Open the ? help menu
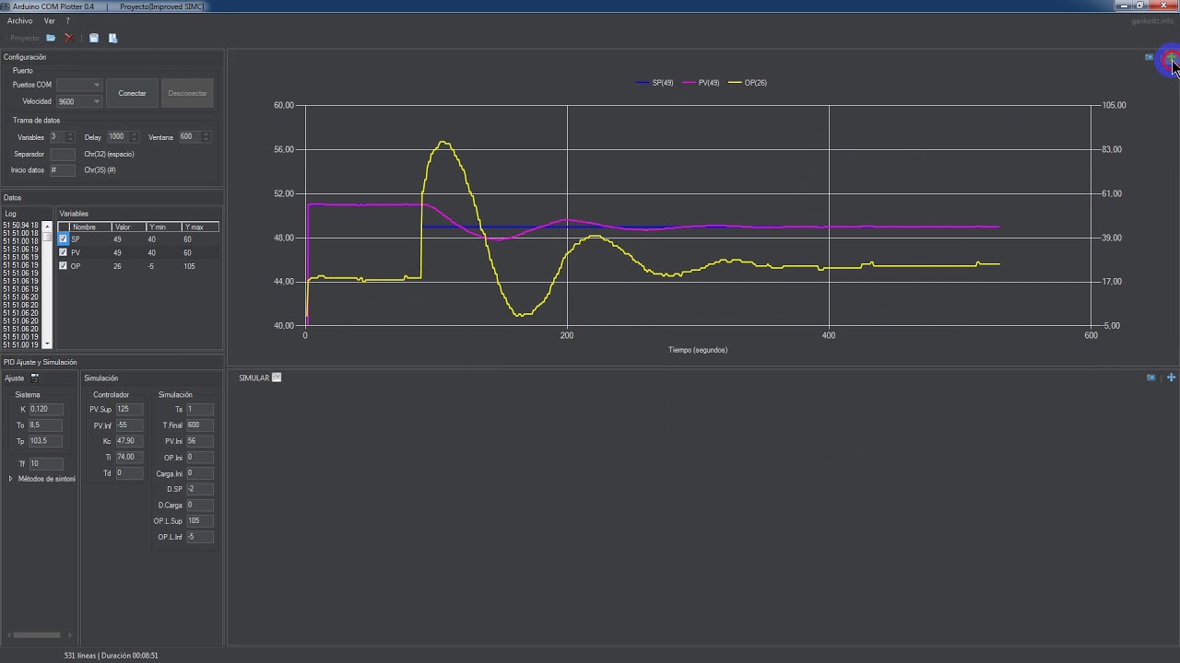The height and width of the screenshot is (663, 1180). click(67, 20)
